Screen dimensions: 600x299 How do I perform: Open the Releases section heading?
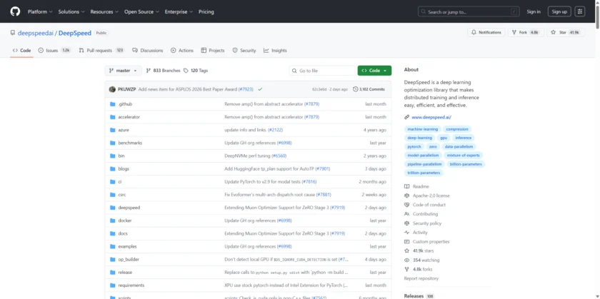[x=414, y=296]
